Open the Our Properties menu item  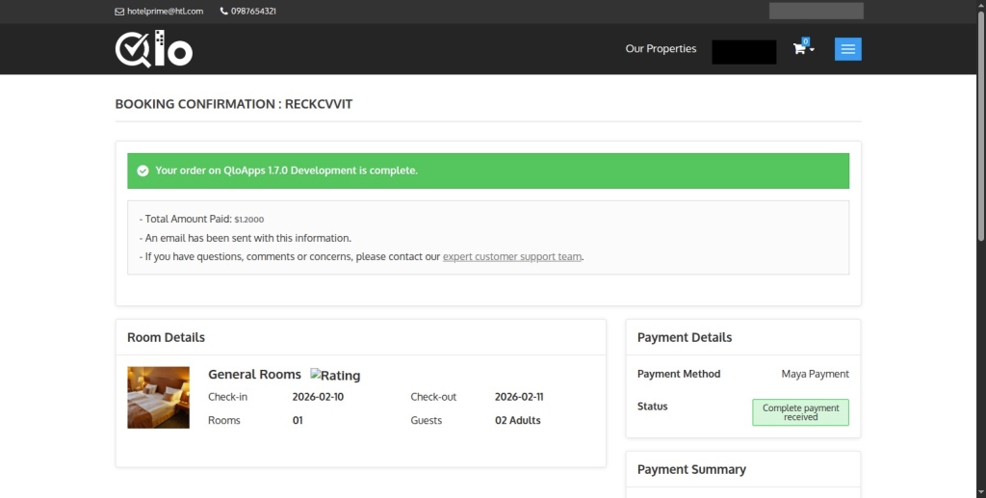(661, 49)
